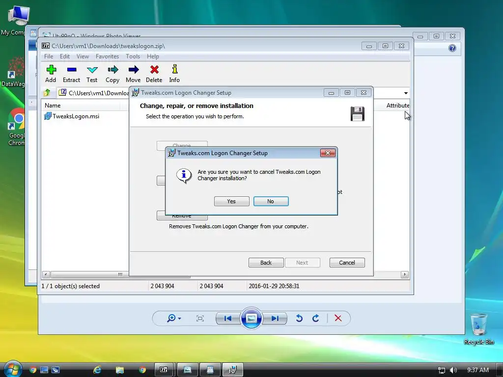The height and width of the screenshot is (377, 503).
Task: Rotate photo counterclockwise in Photo Viewer
Action: point(299,318)
